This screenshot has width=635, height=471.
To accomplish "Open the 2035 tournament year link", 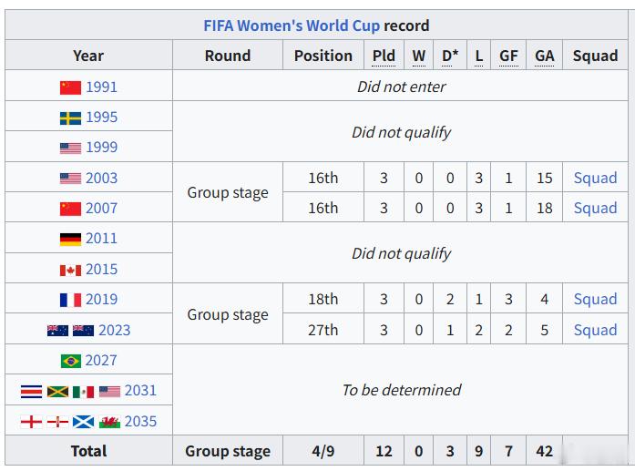I will (x=140, y=422).
